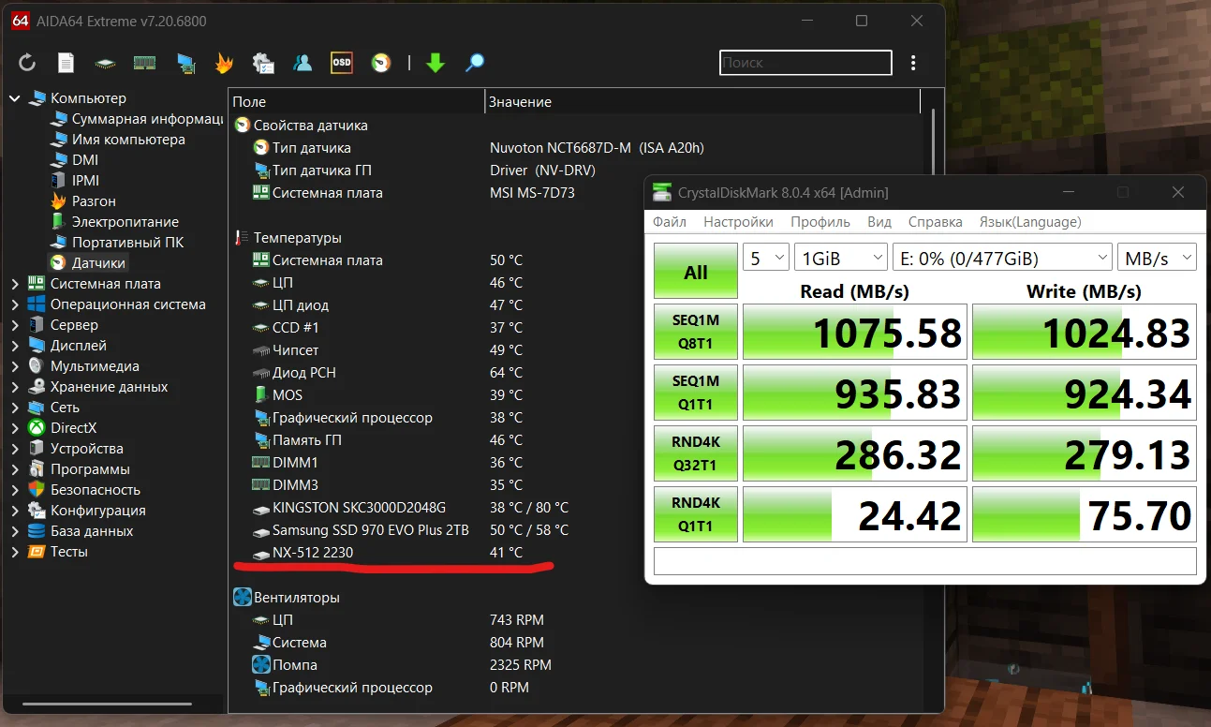Expand the Устройства tree node
The width and height of the screenshot is (1211, 727).
14,449
